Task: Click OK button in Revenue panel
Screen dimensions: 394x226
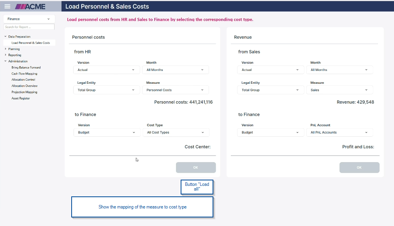Action: [x=359, y=168]
